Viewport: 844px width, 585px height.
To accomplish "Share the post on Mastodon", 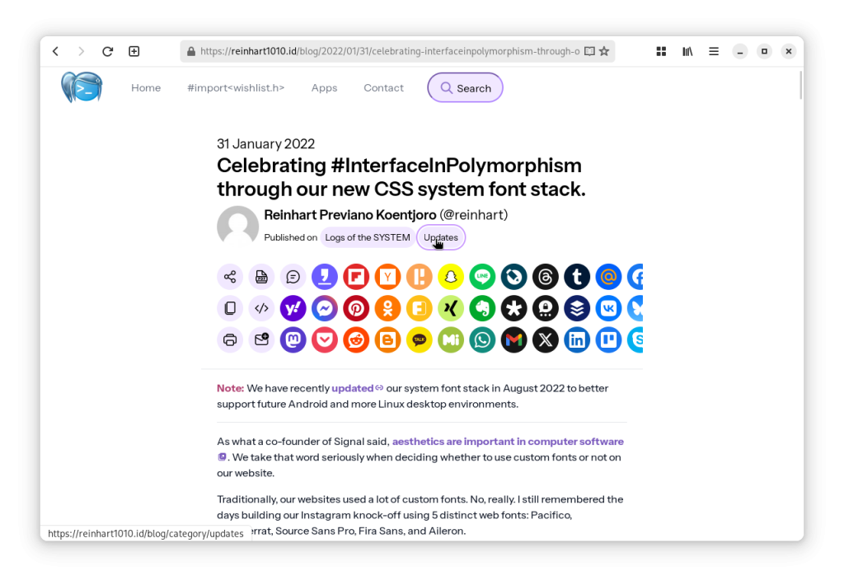I will coord(293,339).
